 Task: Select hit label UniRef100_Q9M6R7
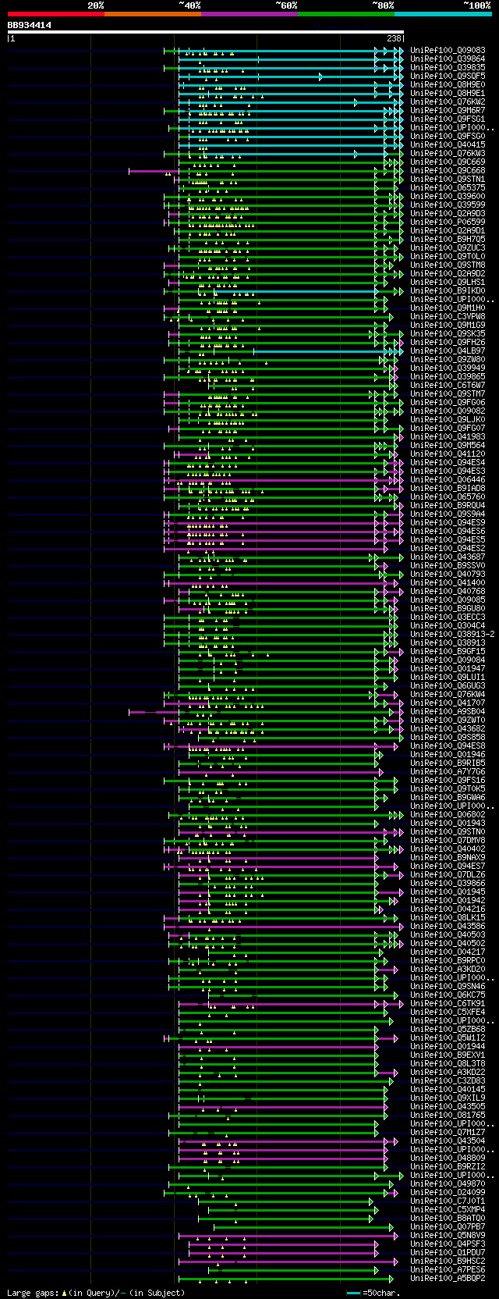(448, 110)
